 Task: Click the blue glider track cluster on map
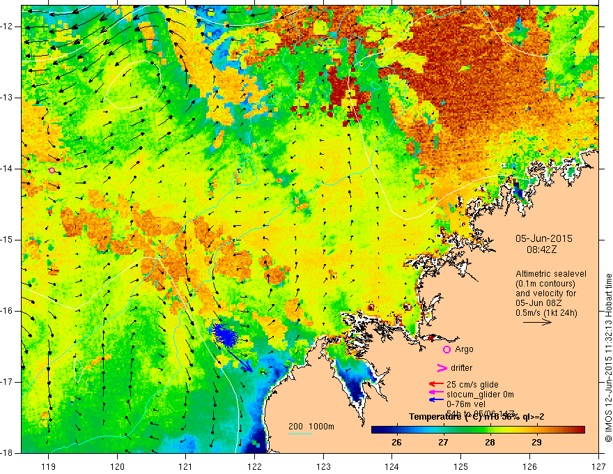pos(225,335)
